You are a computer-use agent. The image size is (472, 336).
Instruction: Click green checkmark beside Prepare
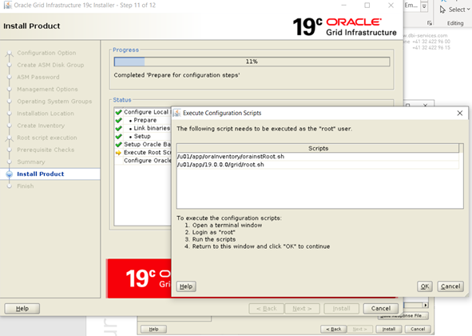tap(119, 120)
